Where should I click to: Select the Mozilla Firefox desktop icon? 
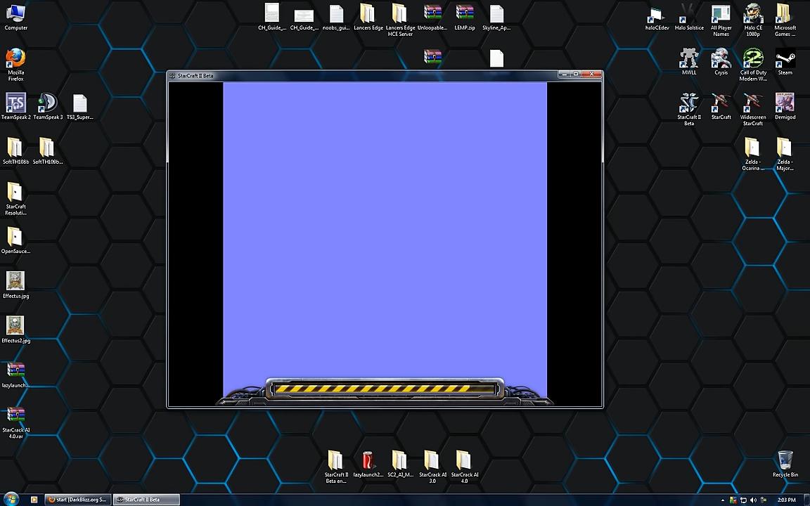15,59
